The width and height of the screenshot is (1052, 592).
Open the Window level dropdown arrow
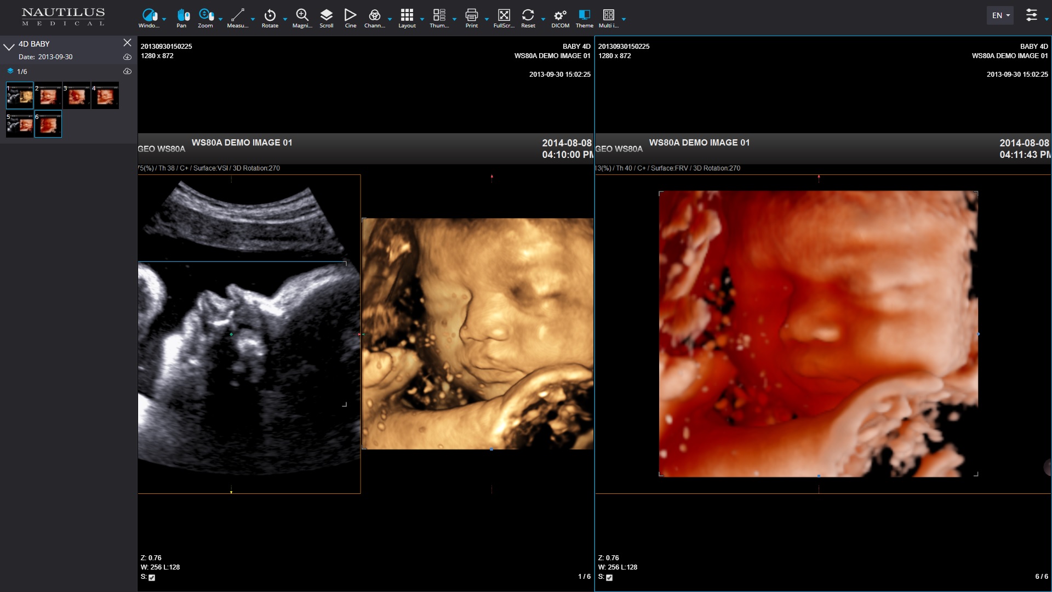tap(164, 19)
